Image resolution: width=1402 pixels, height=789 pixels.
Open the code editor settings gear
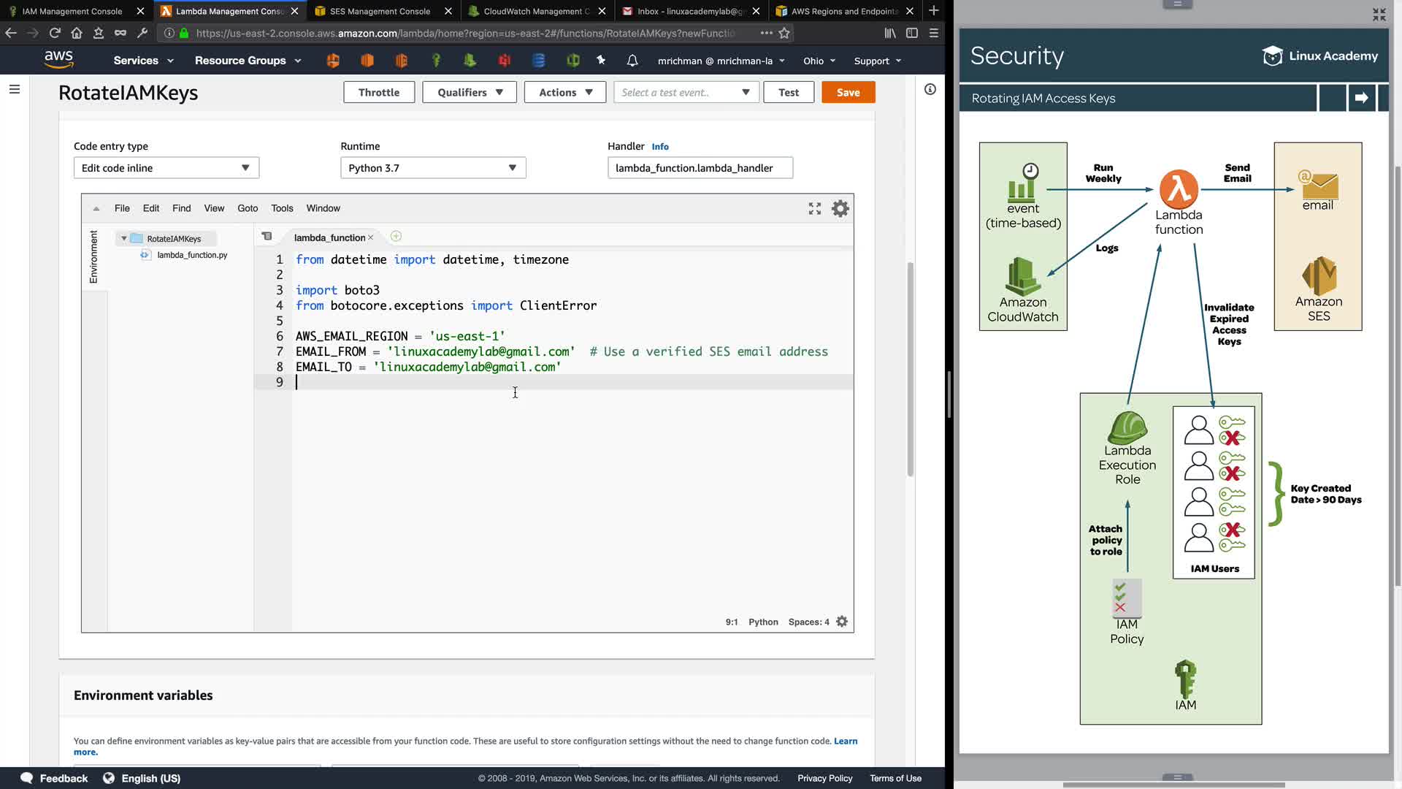(x=840, y=209)
